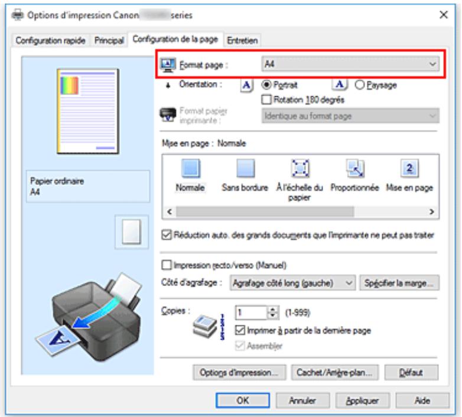Click the Papier ordinaire A4 info box
Image resolution: width=462 pixels, height=417 pixels.
pyautogui.click(x=88, y=187)
